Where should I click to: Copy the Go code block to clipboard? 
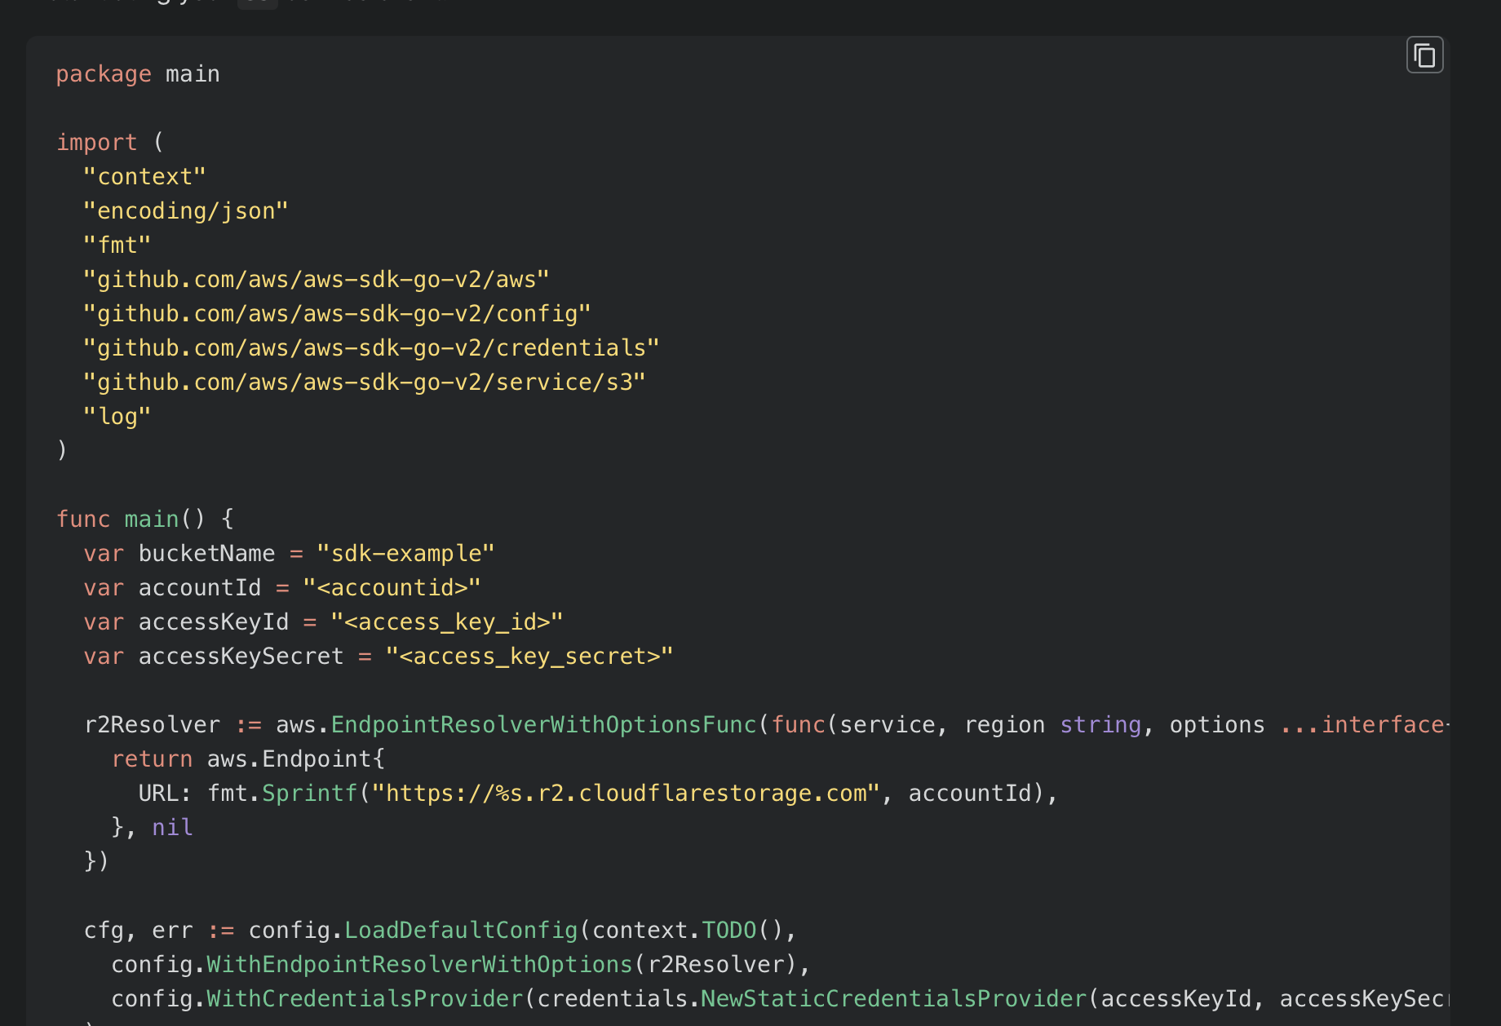point(1424,55)
